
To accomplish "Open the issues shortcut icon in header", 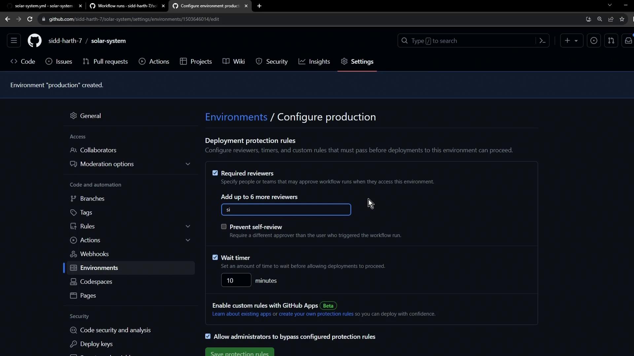I will (x=593, y=41).
